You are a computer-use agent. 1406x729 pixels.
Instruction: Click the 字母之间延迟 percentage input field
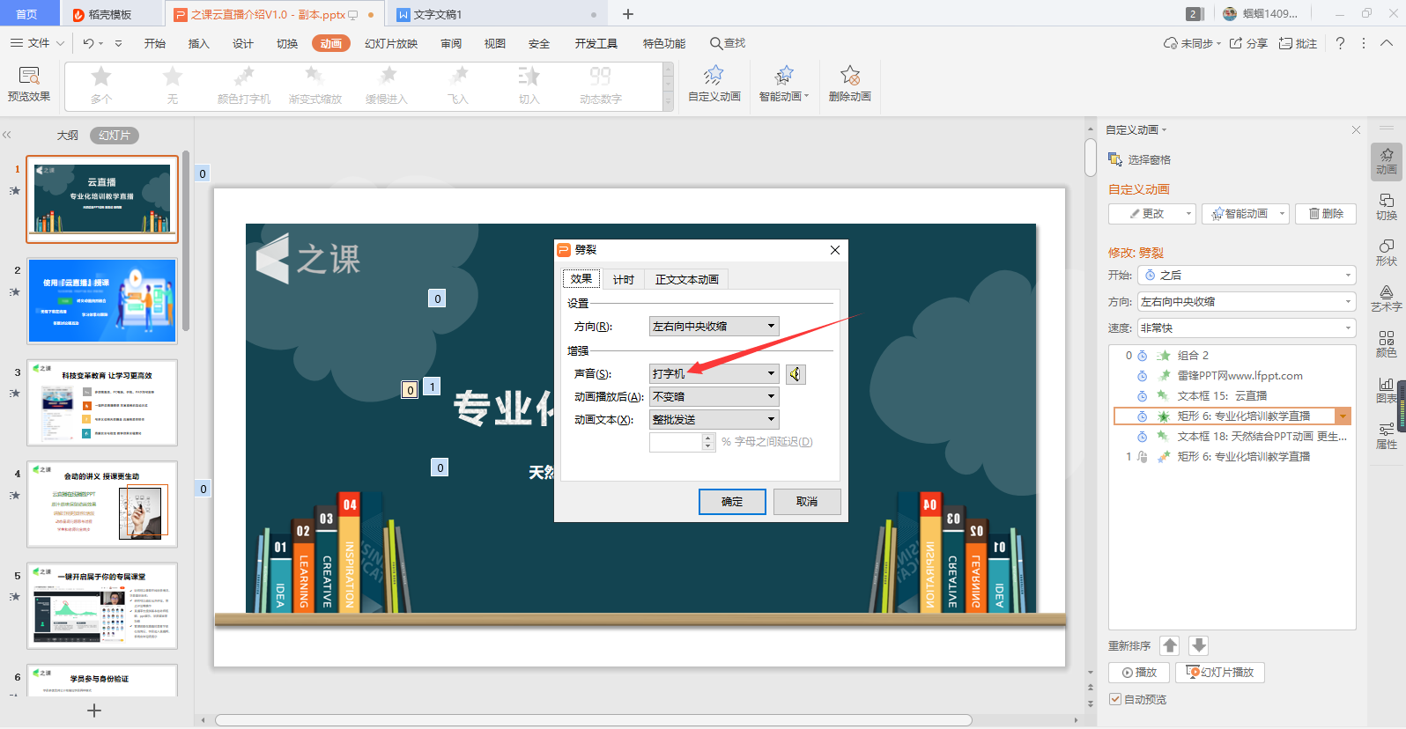[x=677, y=442]
